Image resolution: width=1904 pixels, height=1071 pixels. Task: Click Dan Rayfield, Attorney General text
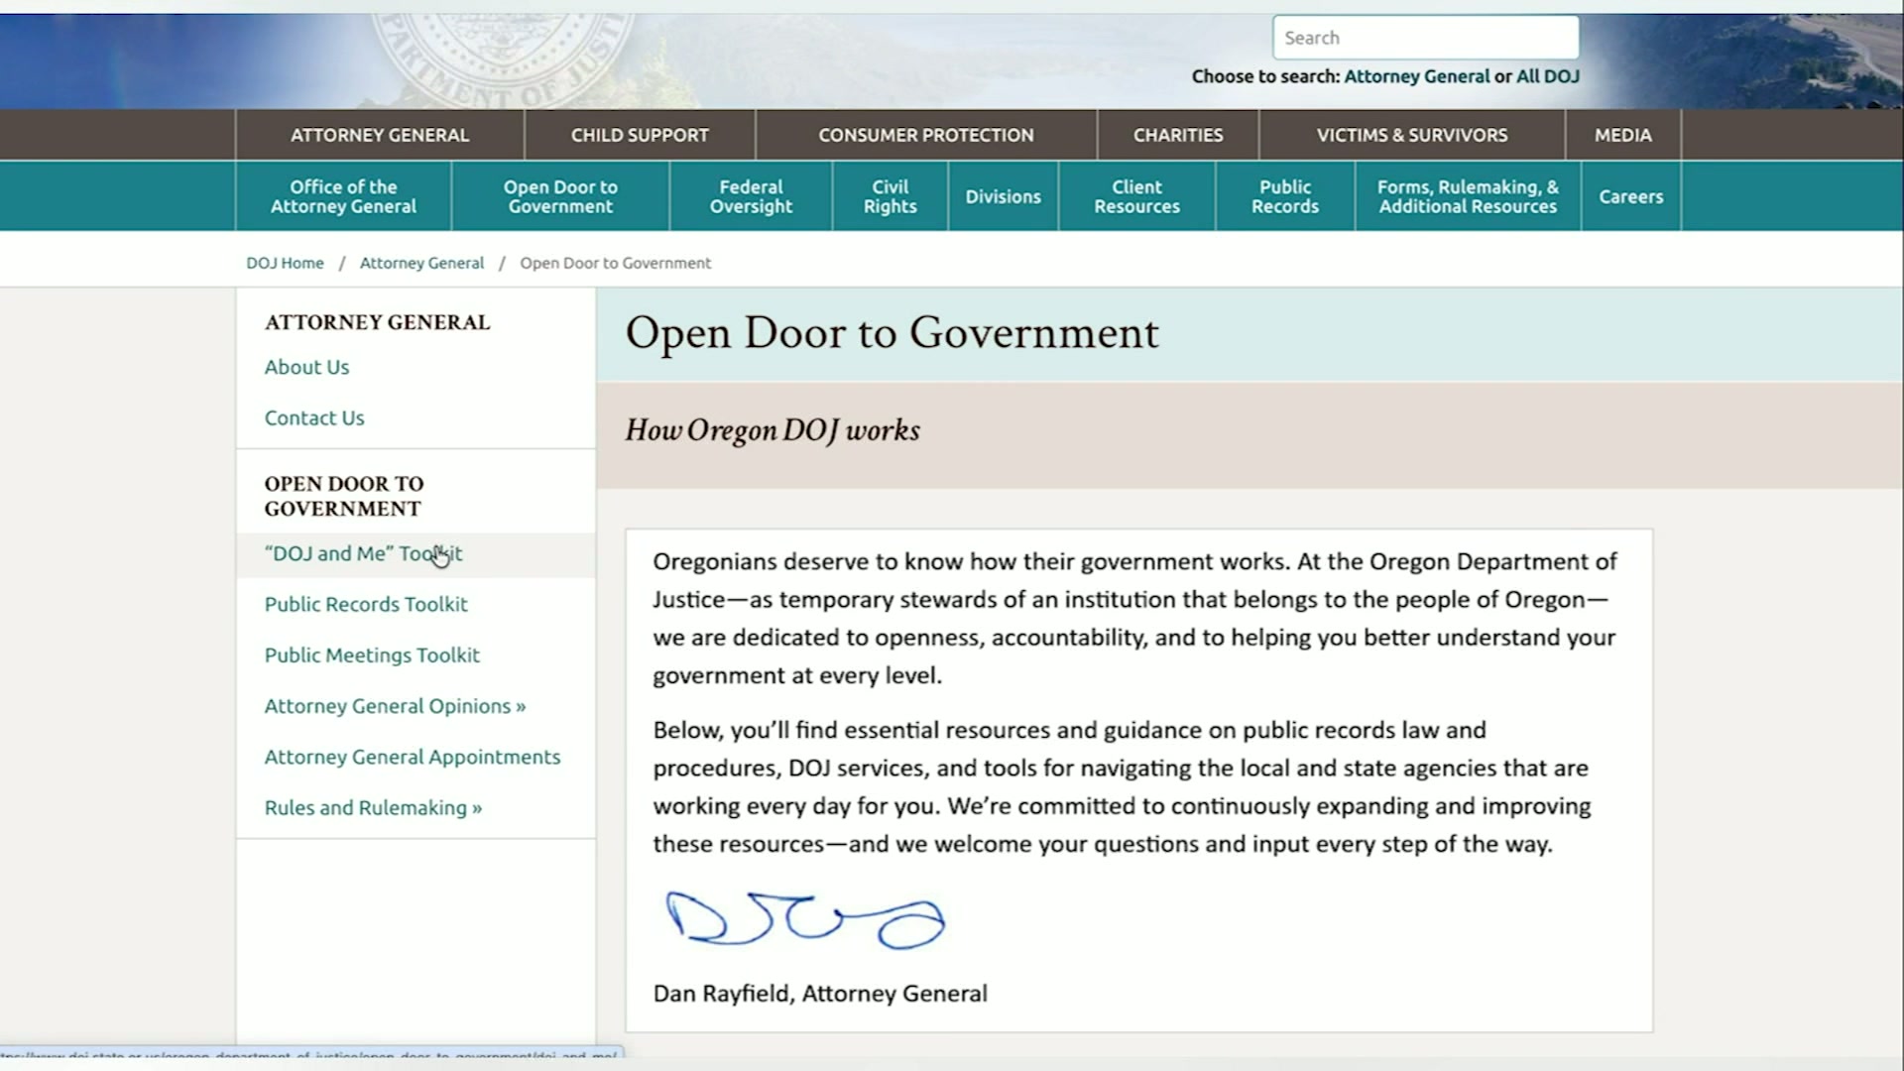(x=820, y=994)
